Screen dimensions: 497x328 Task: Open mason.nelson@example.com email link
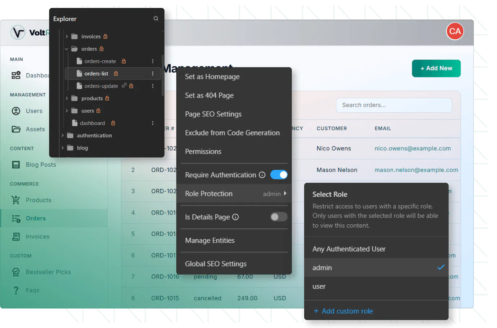click(416, 170)
